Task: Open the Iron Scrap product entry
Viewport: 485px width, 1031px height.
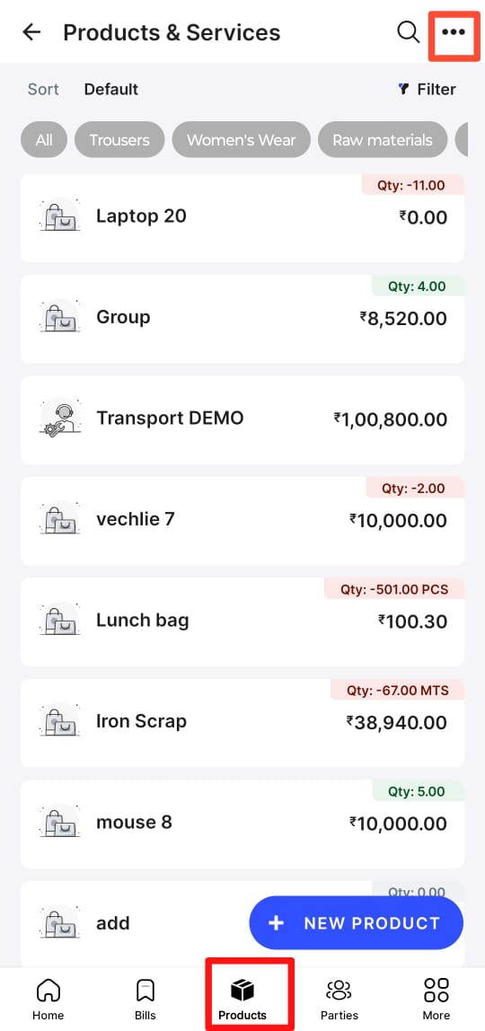Action: click(x=242, y=723)
